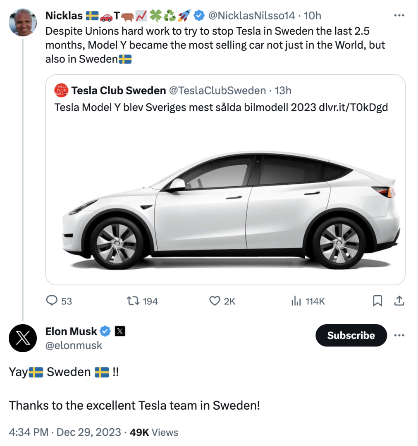Click Elon Musk's blue verified badge
Viewport: 418px width, 446px height.
[105, 331]
